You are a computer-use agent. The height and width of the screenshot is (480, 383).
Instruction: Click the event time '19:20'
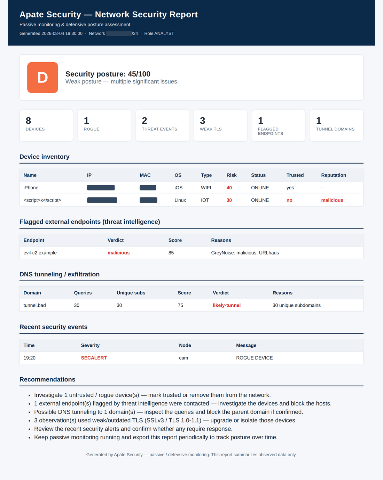30,358
